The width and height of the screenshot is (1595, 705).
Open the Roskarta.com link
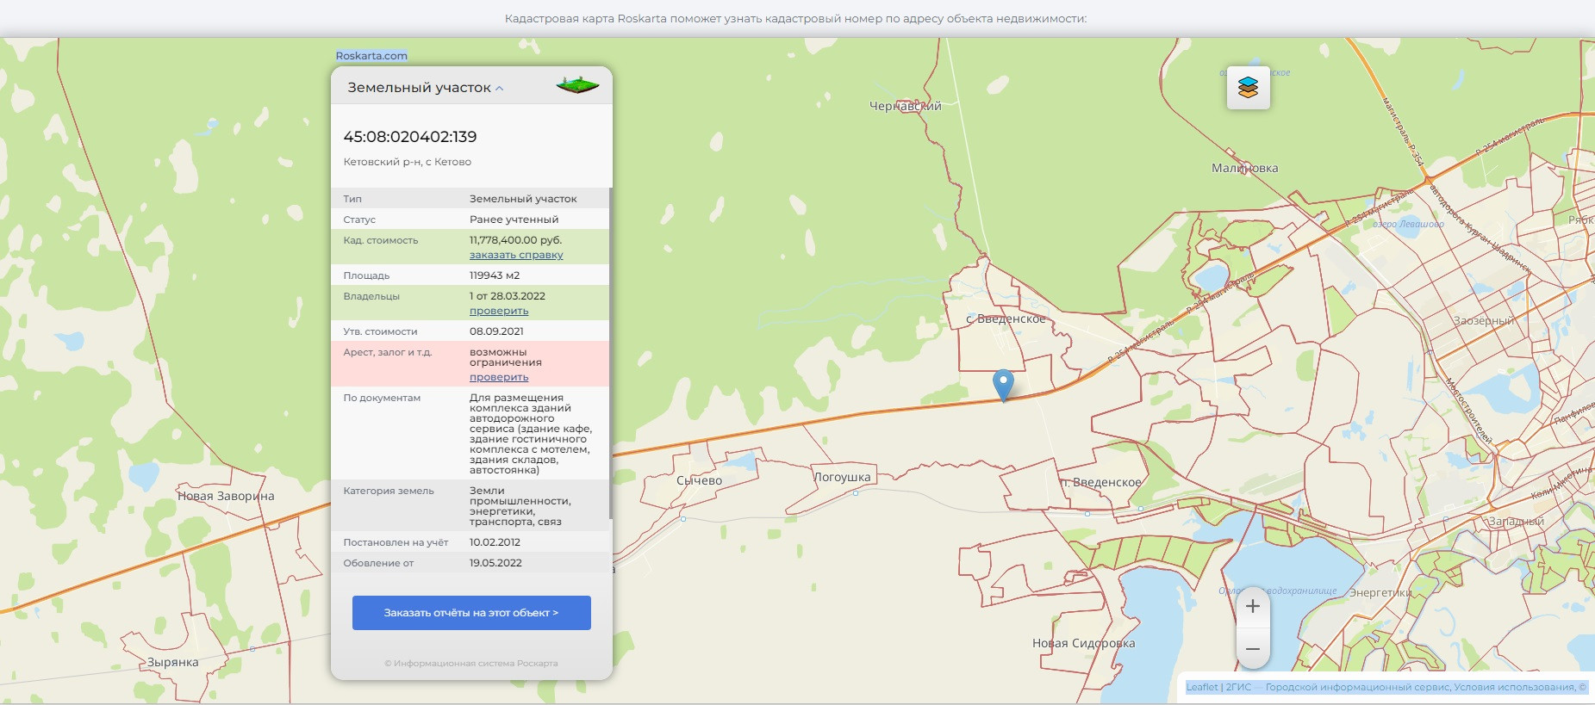(x=371, y=56)
